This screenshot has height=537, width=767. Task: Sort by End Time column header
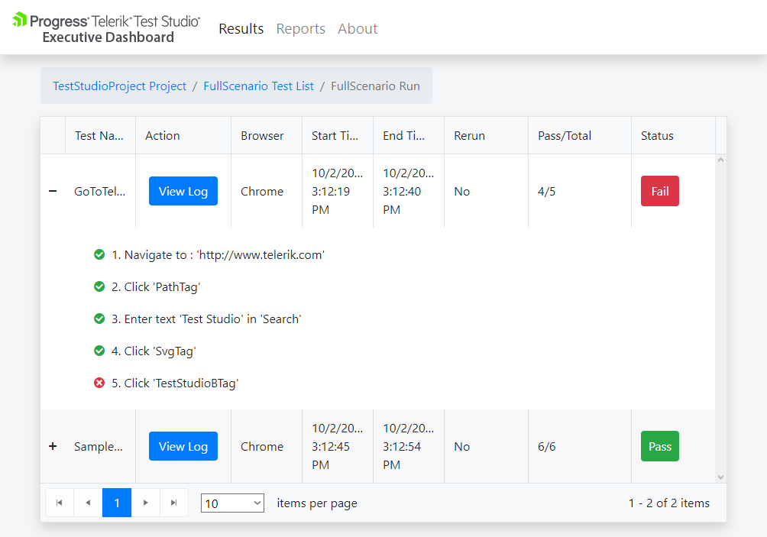[409, 135]
